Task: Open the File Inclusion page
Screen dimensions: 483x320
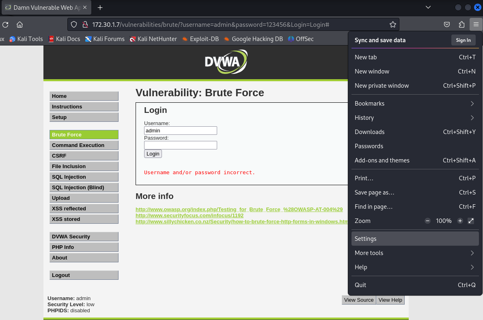Action: pos(84,166)
